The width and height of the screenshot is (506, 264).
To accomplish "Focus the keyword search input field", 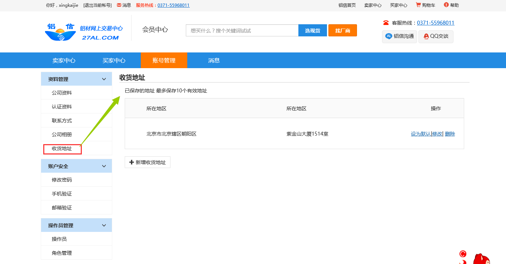I will click(242, 31).
